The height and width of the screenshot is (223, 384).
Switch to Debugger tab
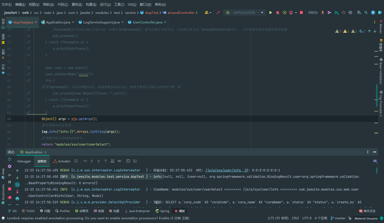24,161
